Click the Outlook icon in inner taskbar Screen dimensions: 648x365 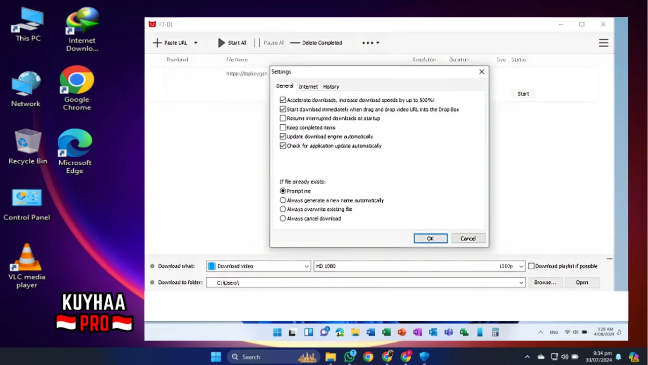tap(433, 333)
